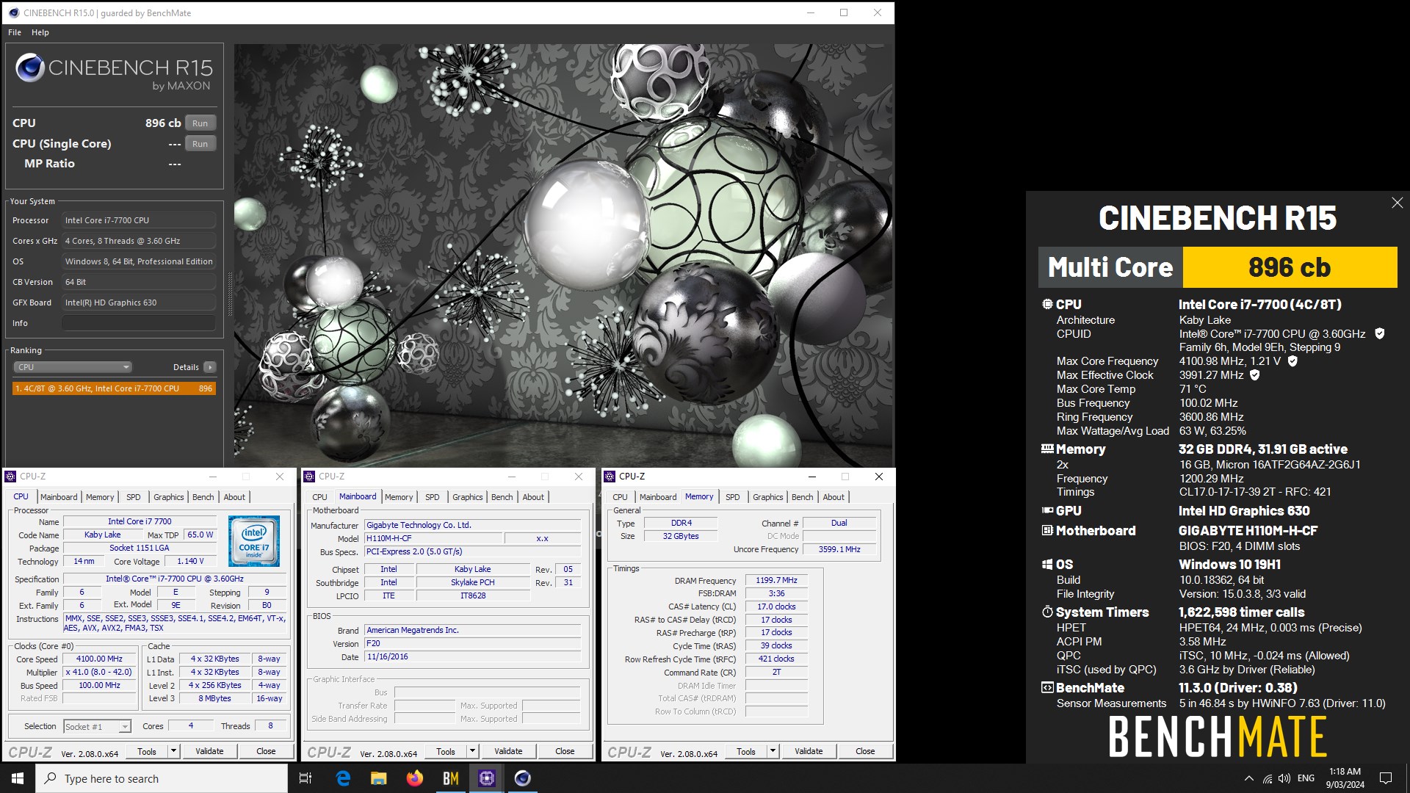Open the Socket #1 selection dropdown
Image resolution: width=1410 pixels, height=793 pixels.
(x=97, y=726)
